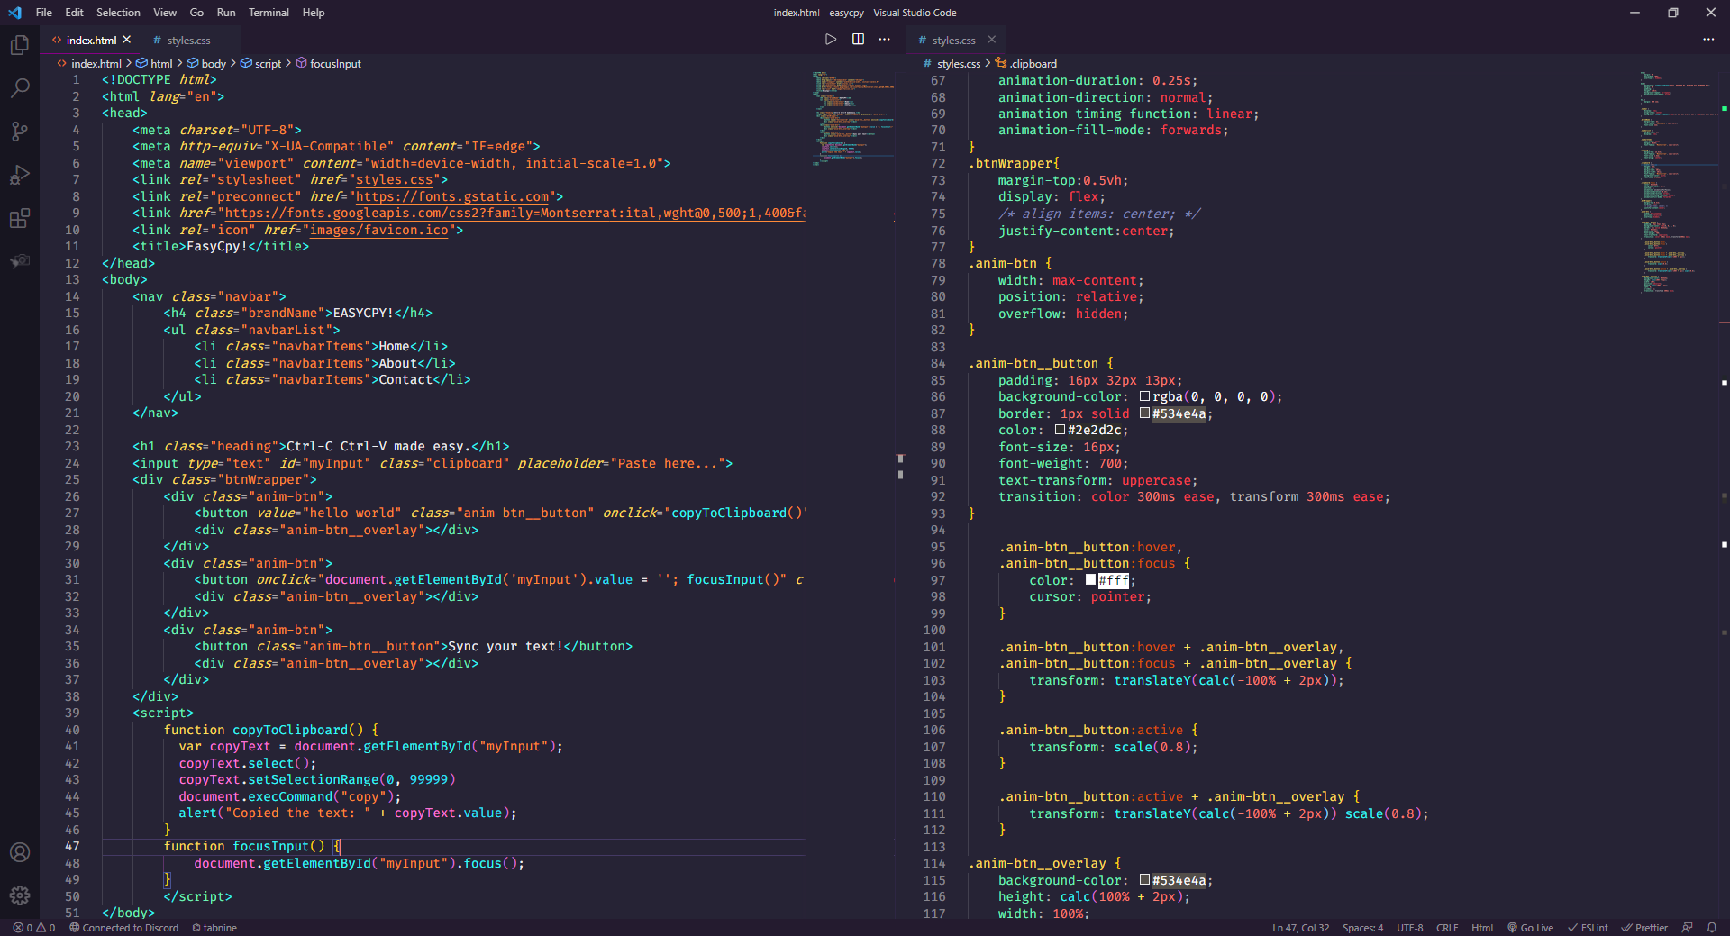
Task: Select the styles.css tab in right group
Action: (x=953, y=40)
